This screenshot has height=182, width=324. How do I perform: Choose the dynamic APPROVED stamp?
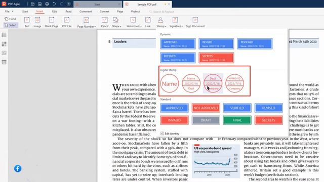178,44
